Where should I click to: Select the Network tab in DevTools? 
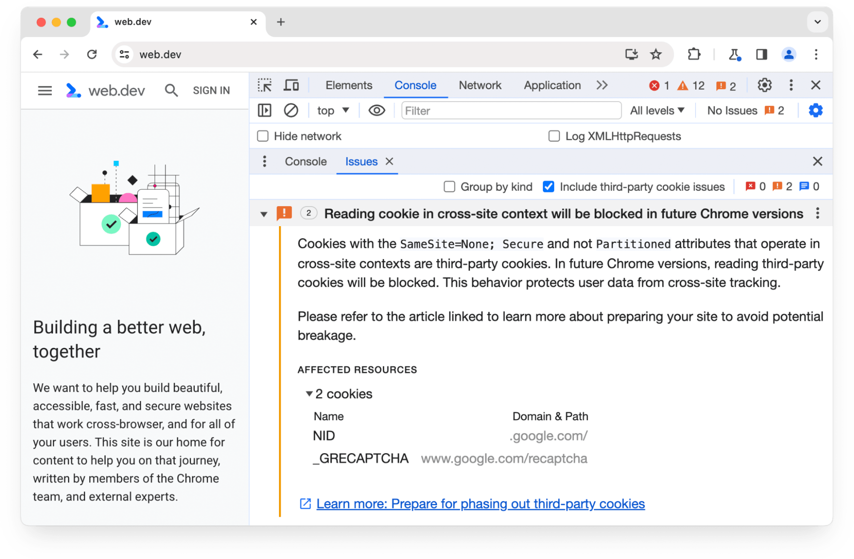(479, 85)
